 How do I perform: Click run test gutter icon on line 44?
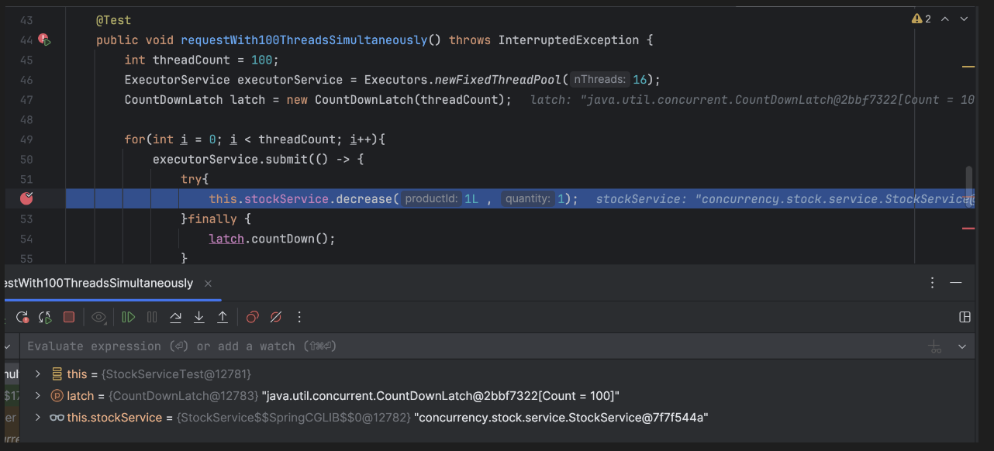click(x=44, y=40)
